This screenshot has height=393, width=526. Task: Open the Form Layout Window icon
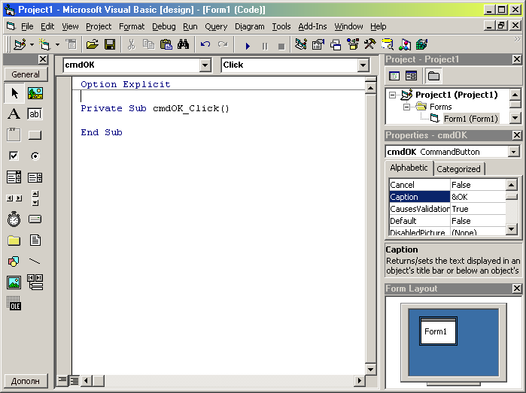tap(336, 44)
